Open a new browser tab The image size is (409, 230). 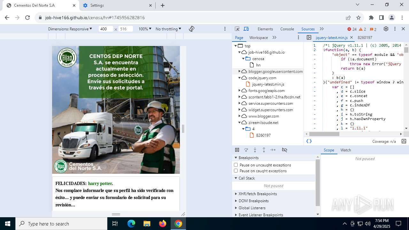coord(163,5)
